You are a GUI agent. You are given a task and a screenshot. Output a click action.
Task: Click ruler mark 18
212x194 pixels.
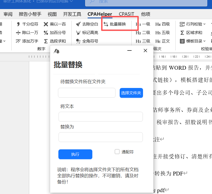pyautogui.click(x=174, y=57)
